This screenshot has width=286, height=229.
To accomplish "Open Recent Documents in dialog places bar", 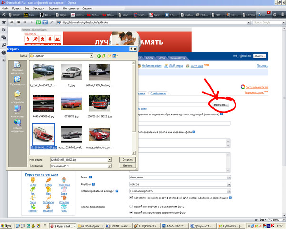I will (x=18, y=68).
